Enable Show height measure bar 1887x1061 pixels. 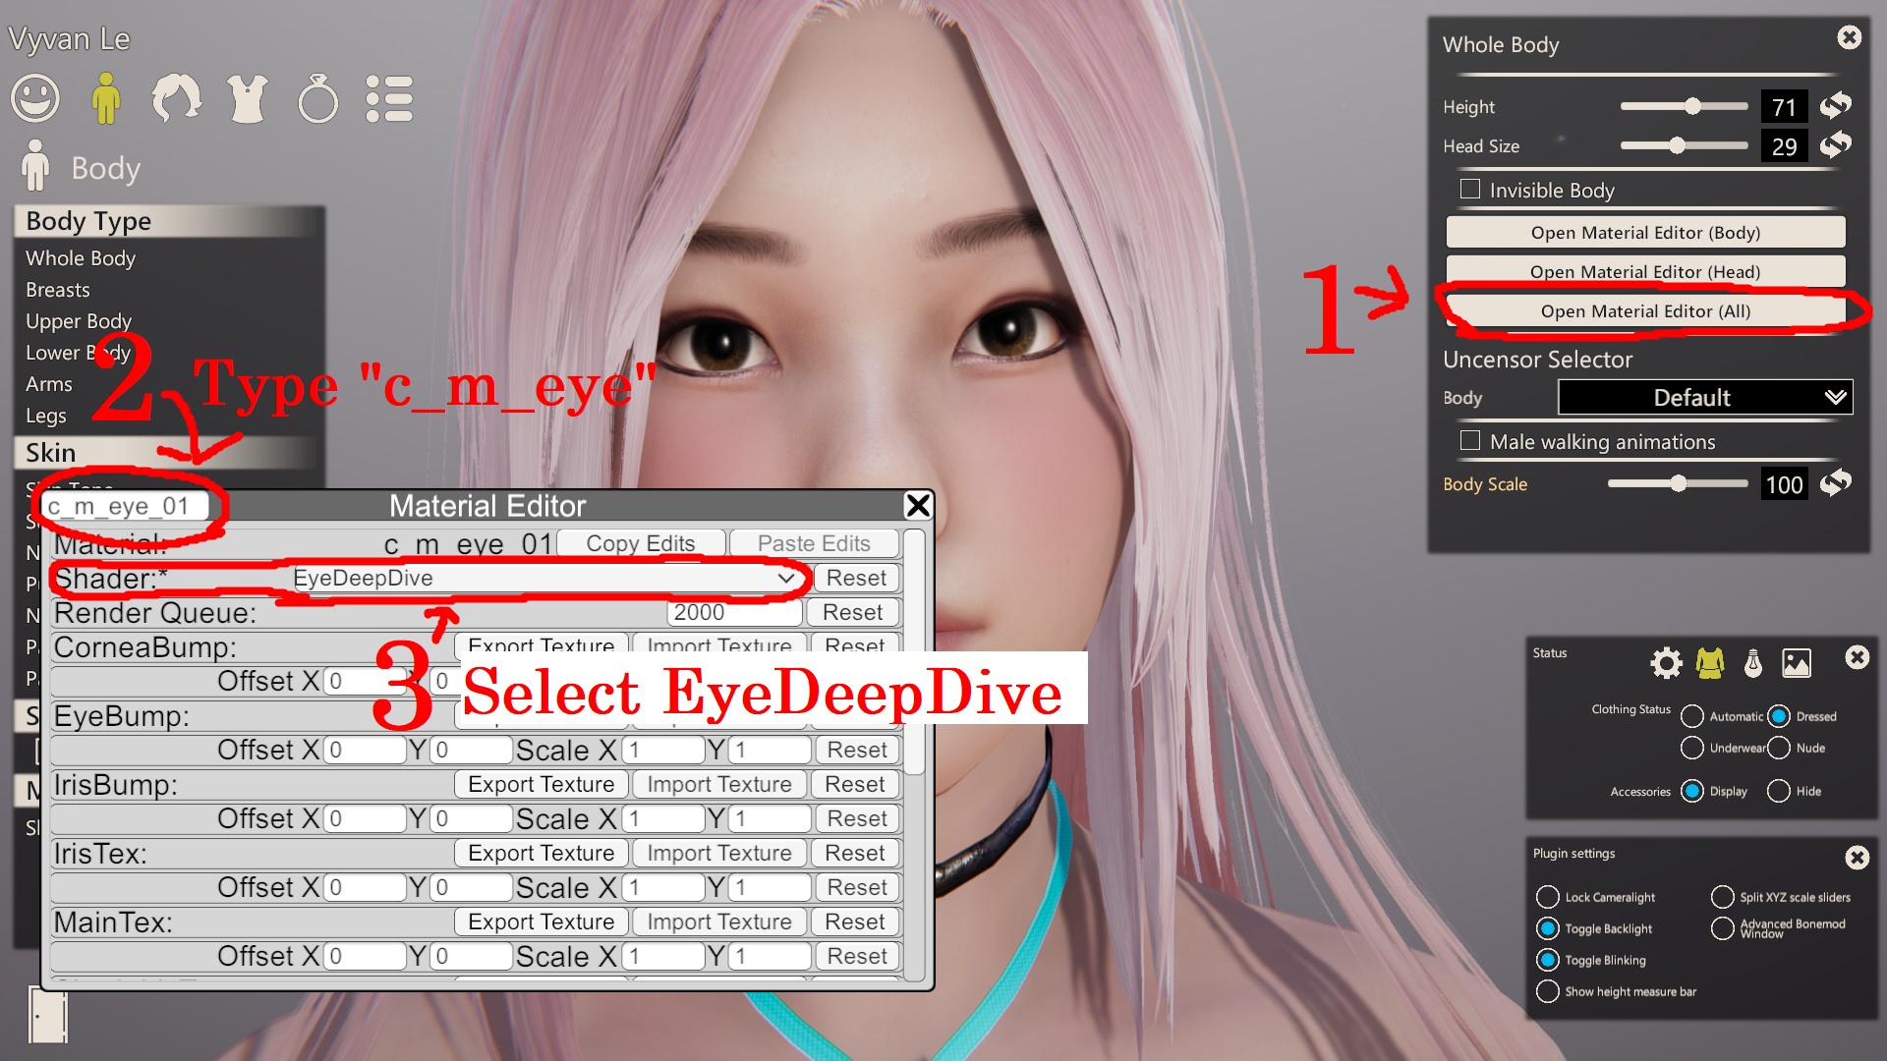pyautogui.click(x=1548, y=991)
